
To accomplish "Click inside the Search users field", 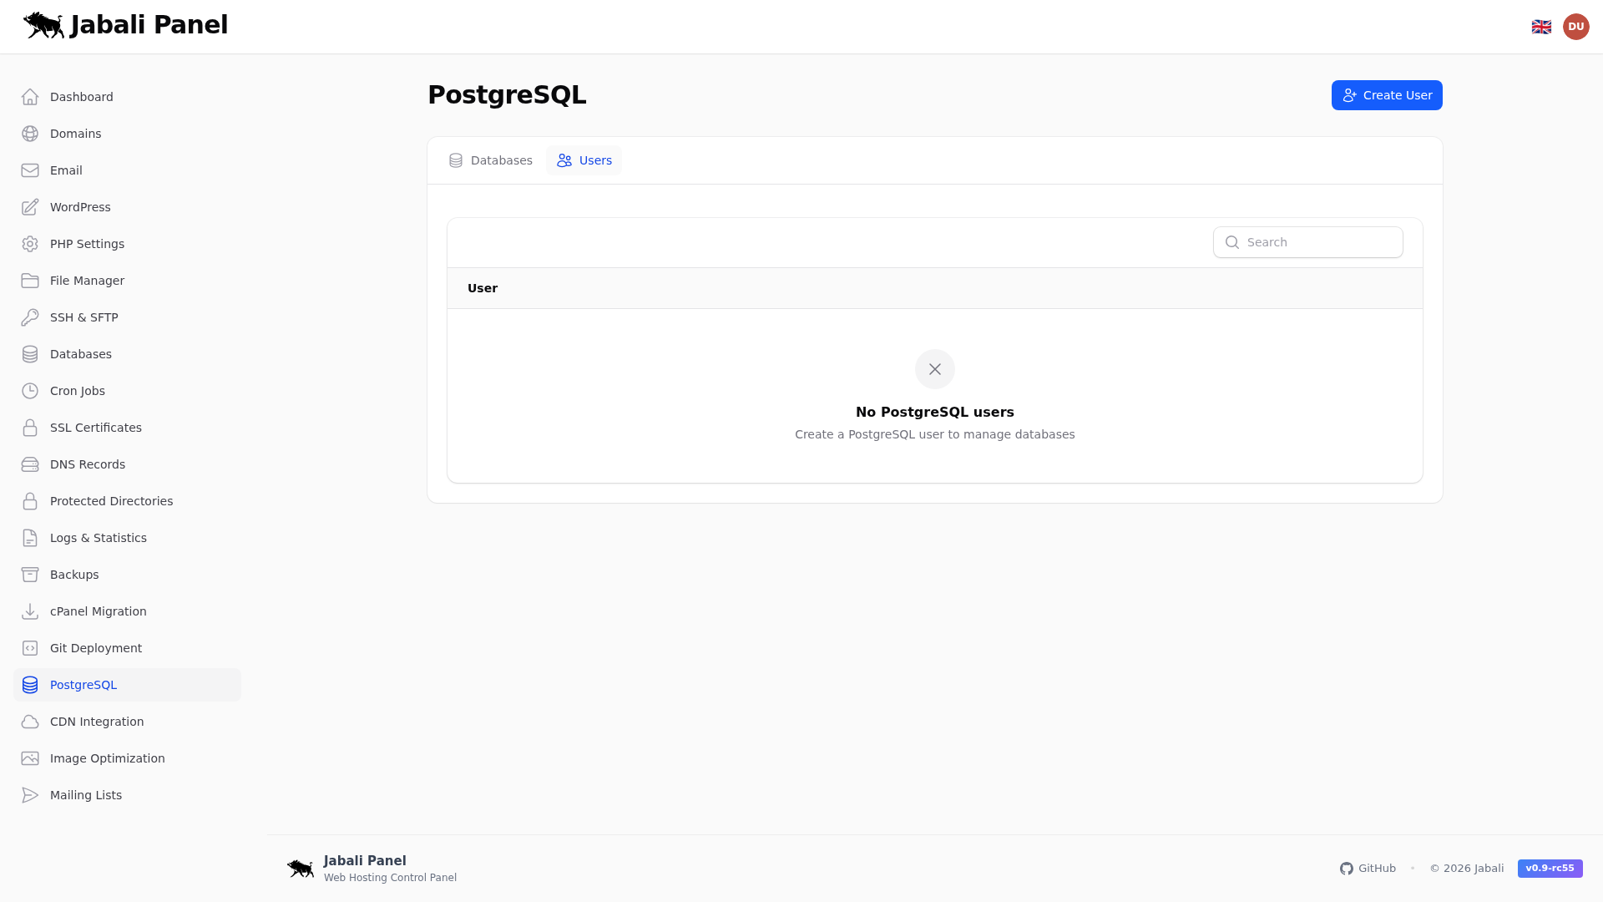I will 1307,242.
